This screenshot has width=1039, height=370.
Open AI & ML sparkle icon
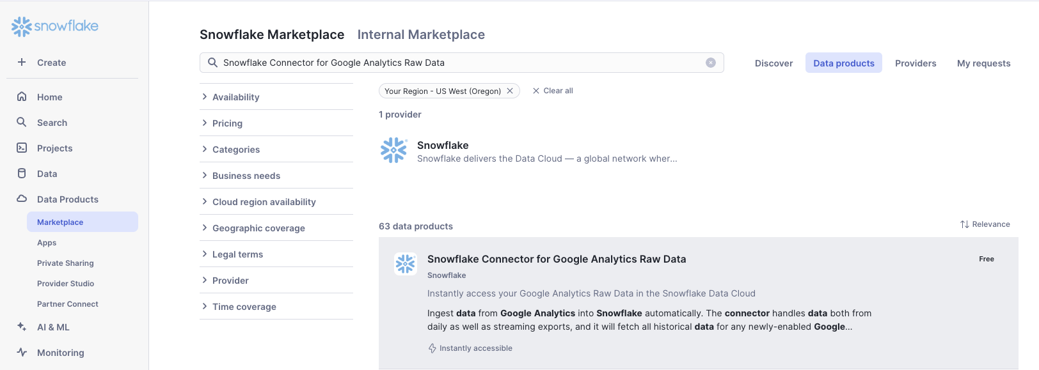(22, 327)
